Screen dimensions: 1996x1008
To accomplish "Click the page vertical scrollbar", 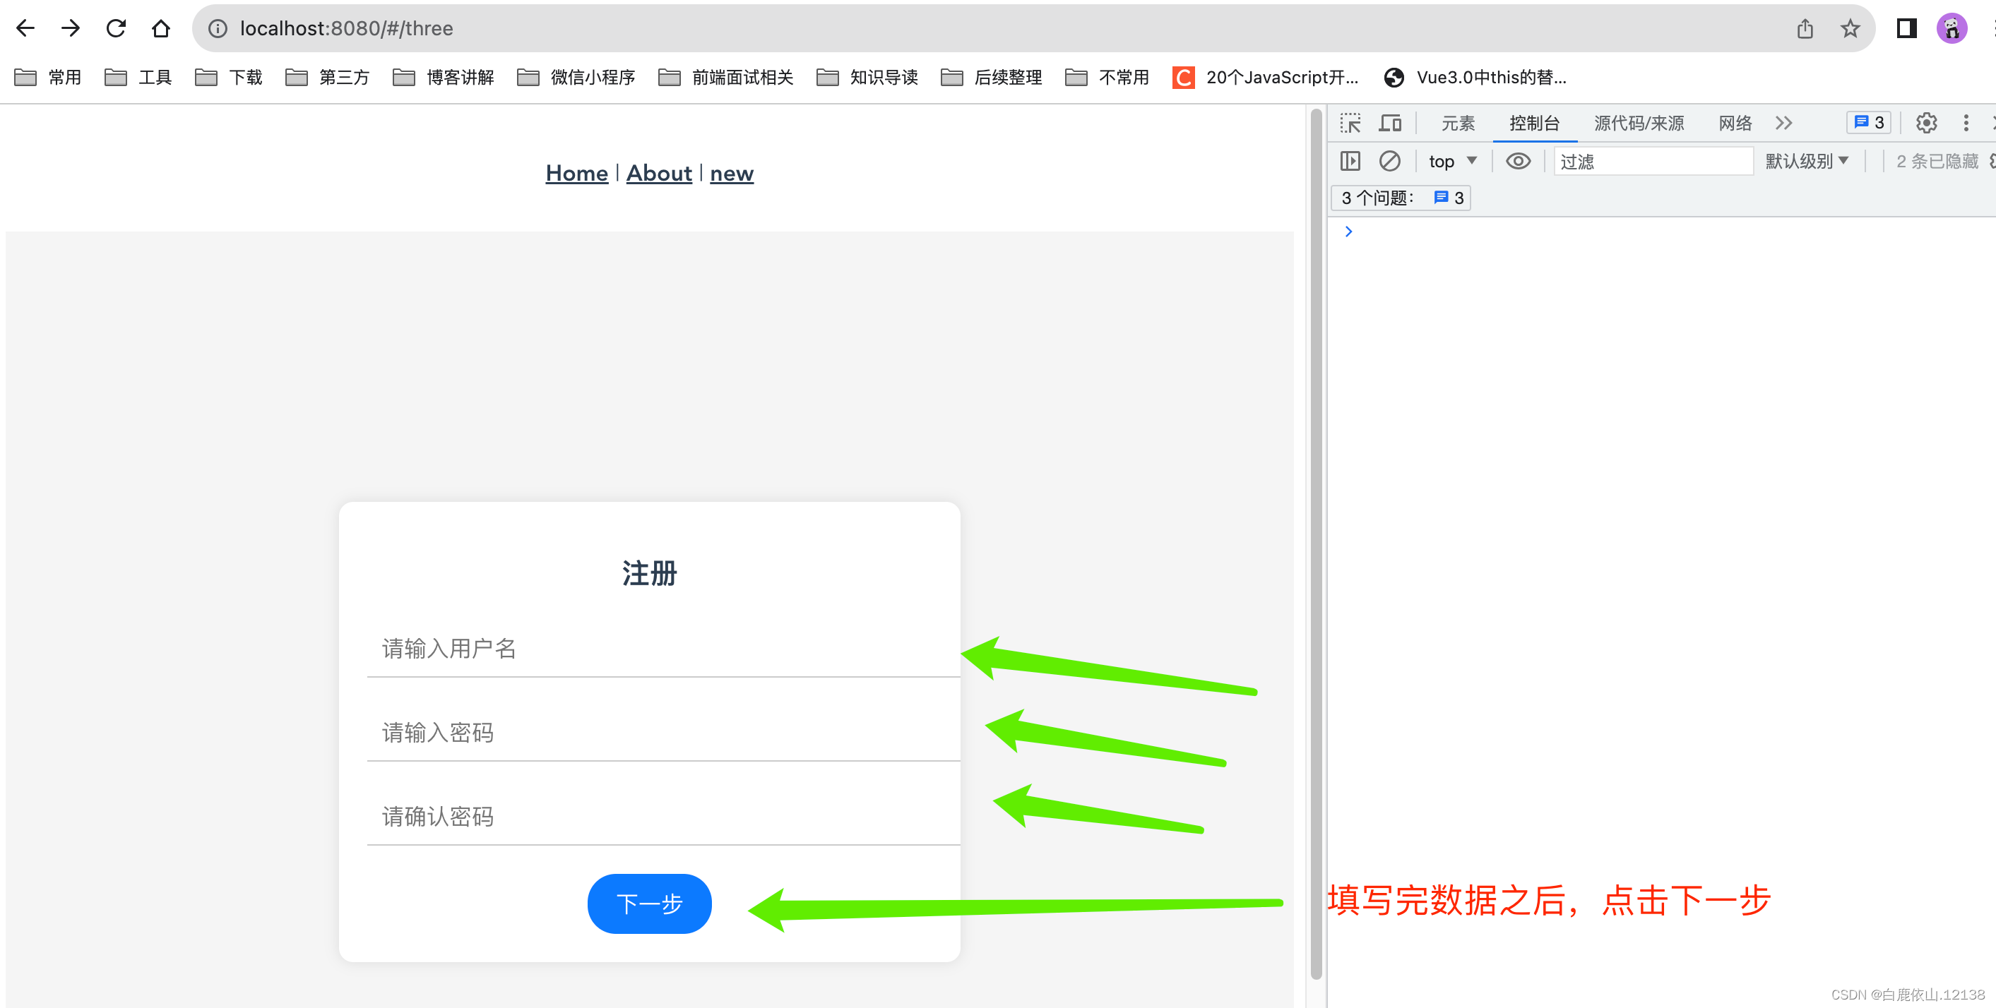I will pos(1315,542).
